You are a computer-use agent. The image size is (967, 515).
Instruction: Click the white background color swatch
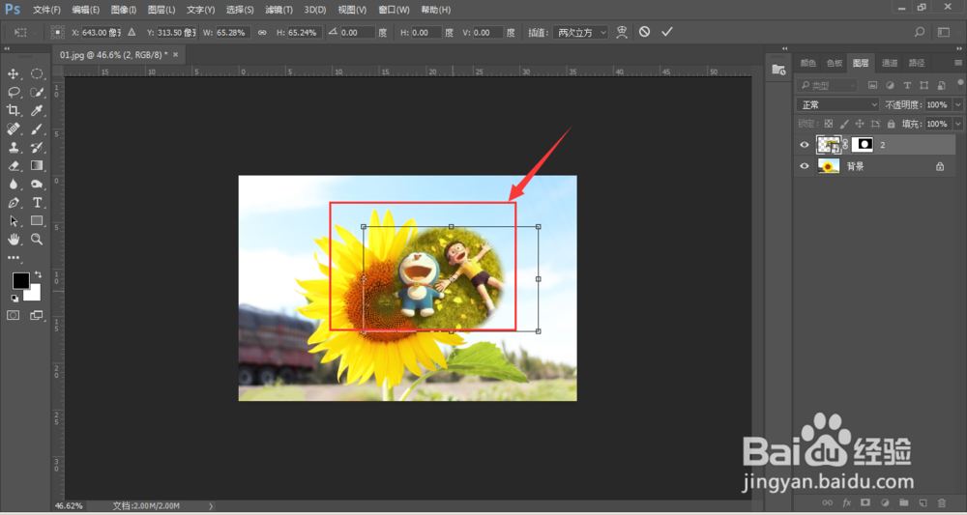33,294
